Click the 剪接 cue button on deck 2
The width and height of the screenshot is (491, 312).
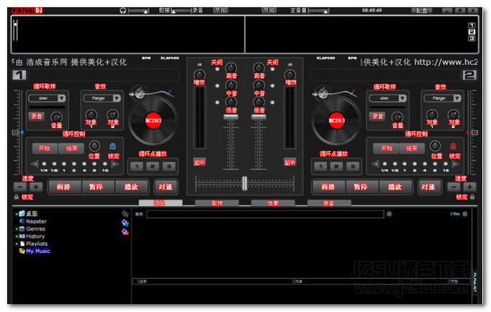coord(328,187)
